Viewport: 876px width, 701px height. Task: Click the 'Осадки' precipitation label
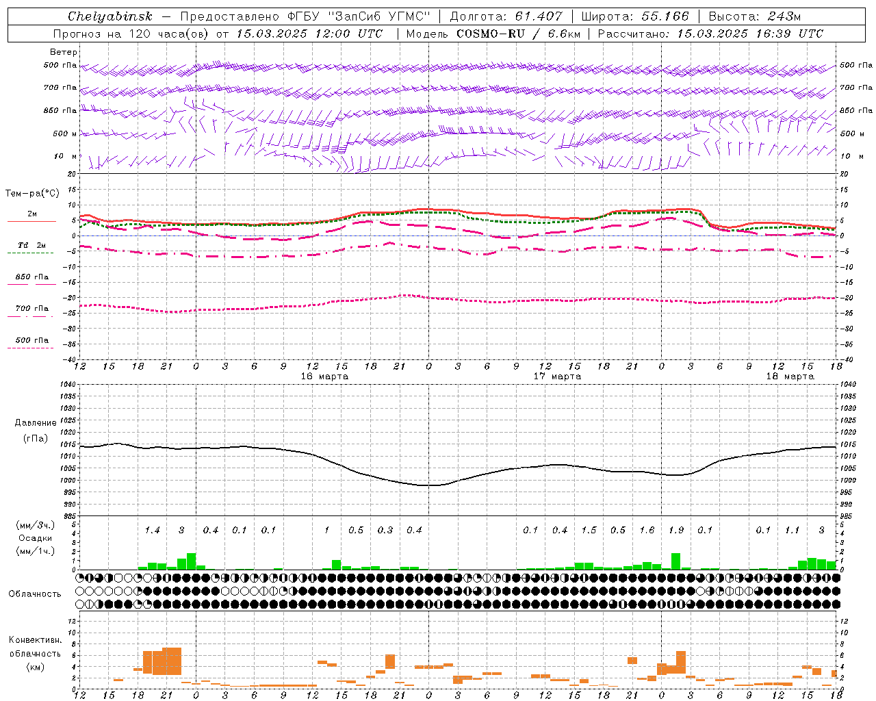[36, 538]
